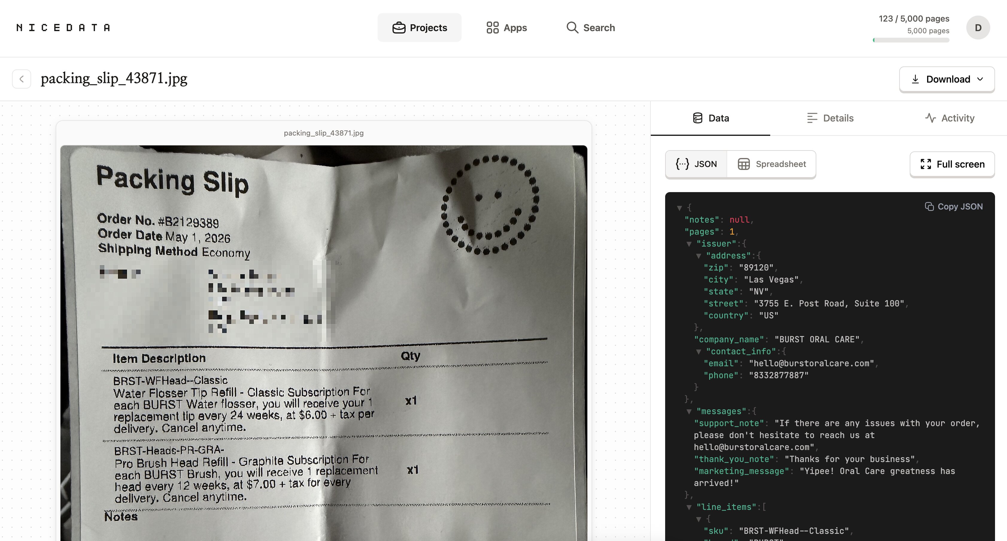Click the state value "NV"

coord(759,292)
